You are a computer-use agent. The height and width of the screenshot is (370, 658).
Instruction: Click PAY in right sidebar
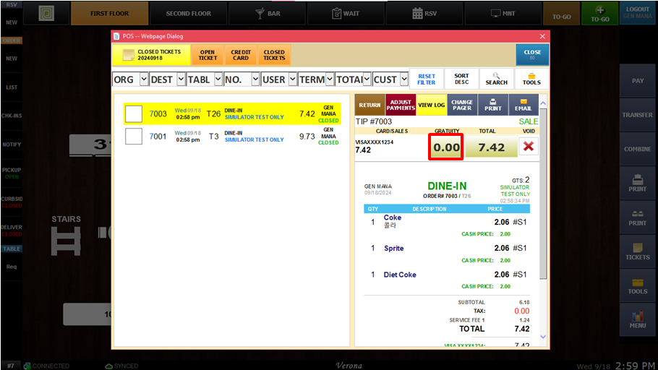(x=638, y=81)
